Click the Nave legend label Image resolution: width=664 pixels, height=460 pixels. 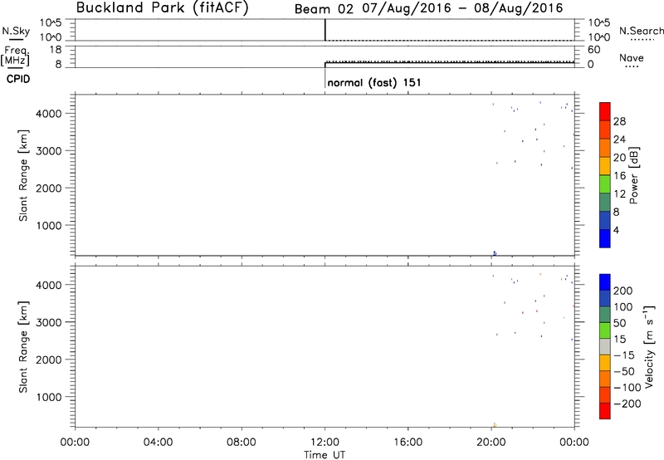pyautogui.click(x=632, y=57)
